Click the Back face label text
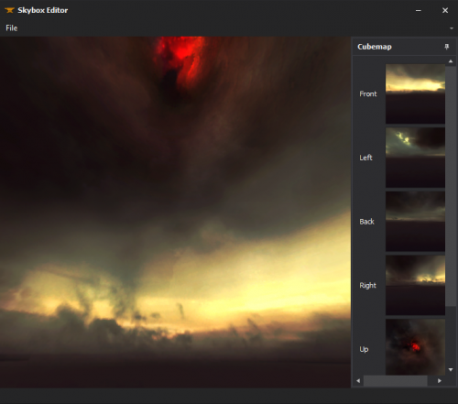The width and height of the screenshot is (458, 404). pyautogui.click(x=366, y=222)
